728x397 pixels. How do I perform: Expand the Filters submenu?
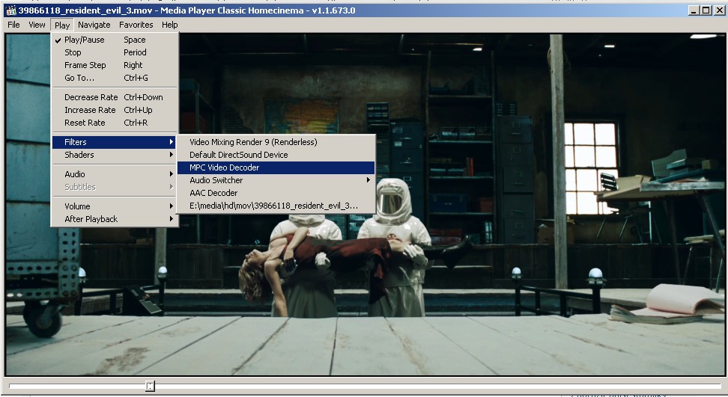point(115,142)
